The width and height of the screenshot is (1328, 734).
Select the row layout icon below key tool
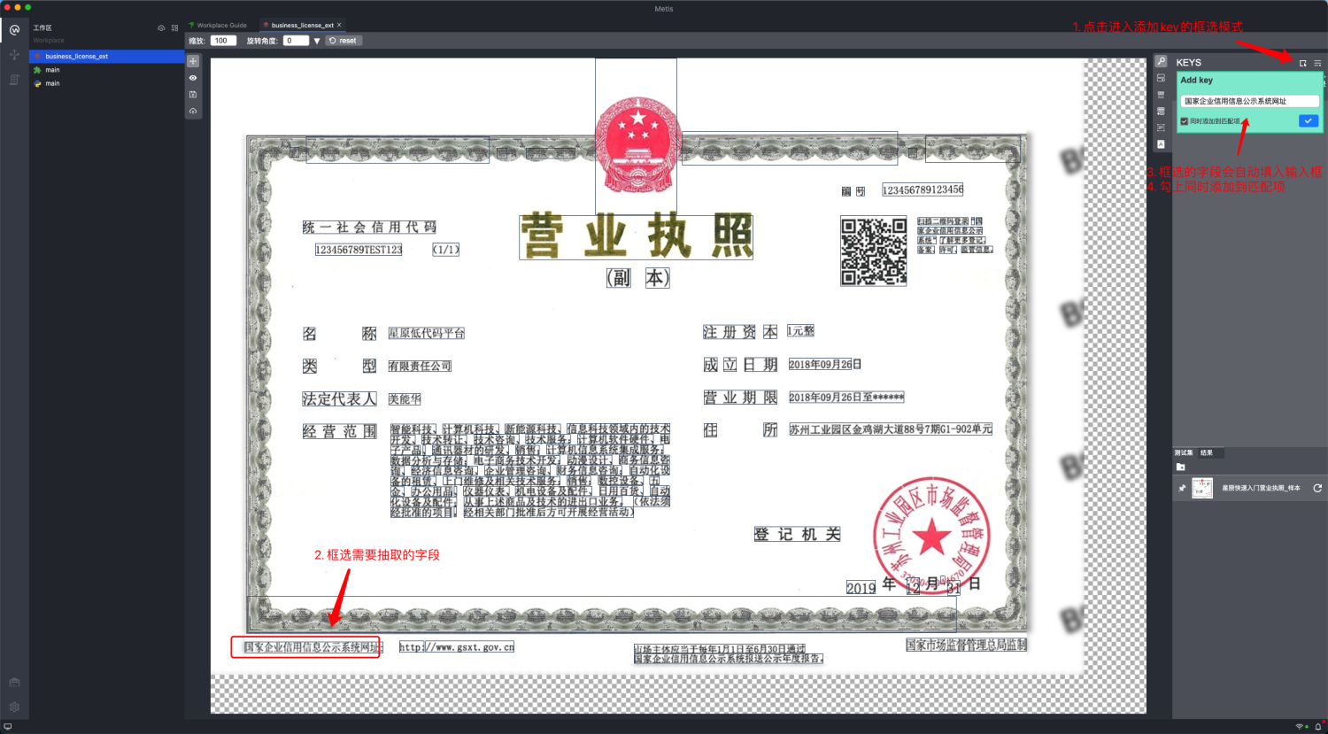click(x=1161, y=78)
